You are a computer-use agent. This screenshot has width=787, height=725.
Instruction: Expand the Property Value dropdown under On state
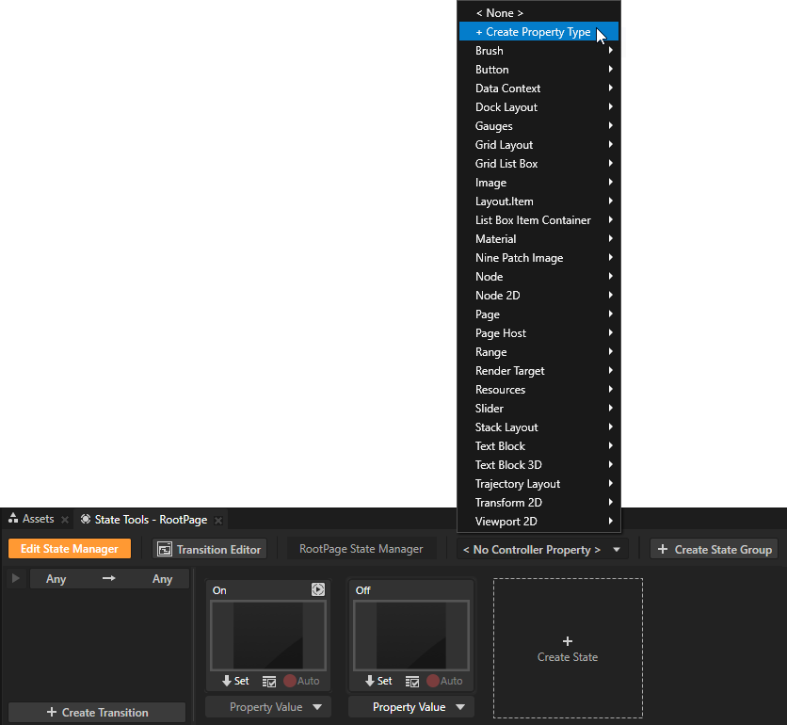(x=267, y=707)
